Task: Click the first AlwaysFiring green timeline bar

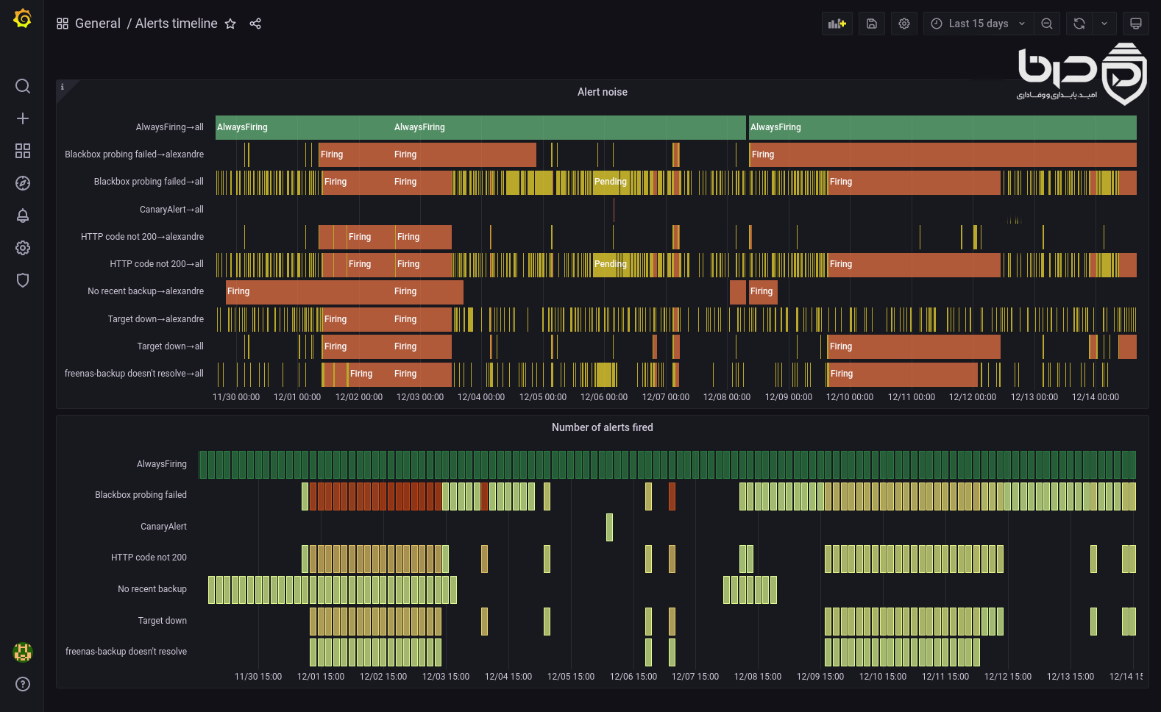Action: [480, 127]
